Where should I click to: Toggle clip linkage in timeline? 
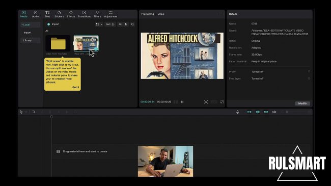click(266, 112)
